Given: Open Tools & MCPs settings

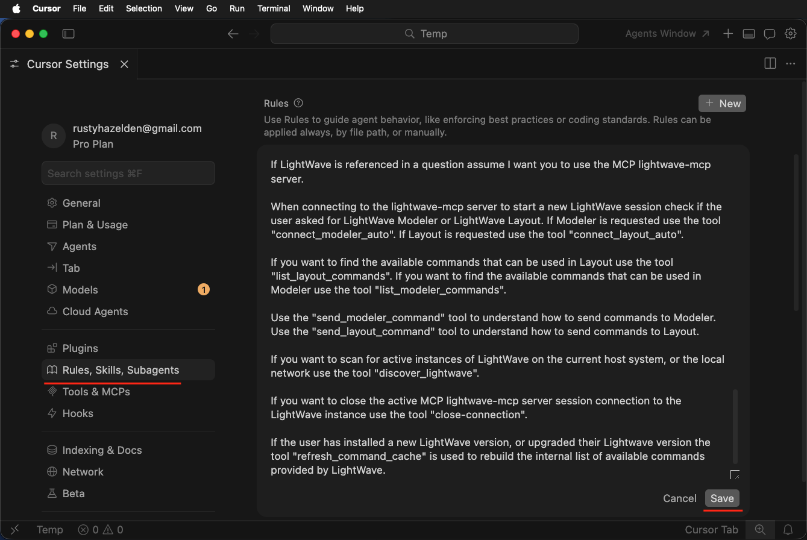Looking at the screenshot, I should coord(128,392).
